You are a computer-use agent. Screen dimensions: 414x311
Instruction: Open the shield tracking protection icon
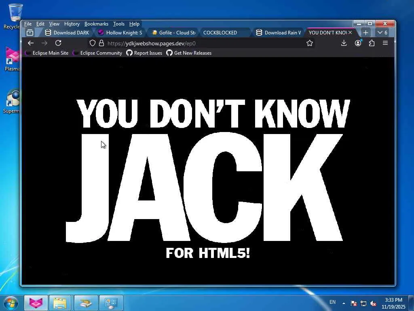point(93,43)
